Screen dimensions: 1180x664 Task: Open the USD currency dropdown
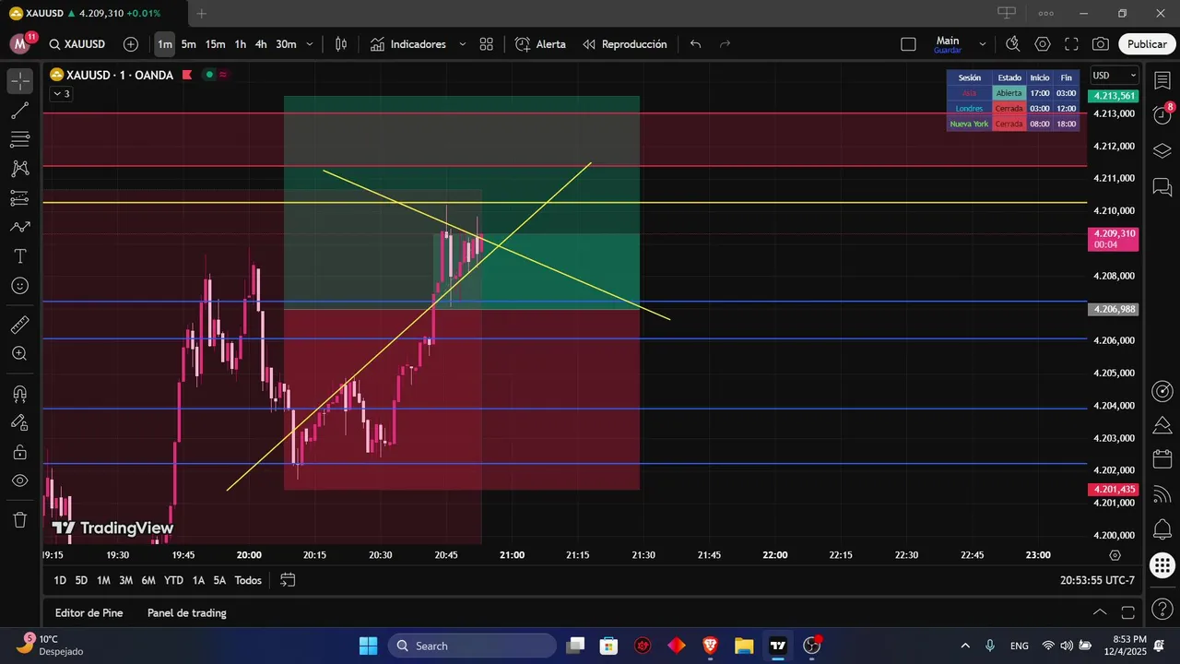click(1115, 76)
